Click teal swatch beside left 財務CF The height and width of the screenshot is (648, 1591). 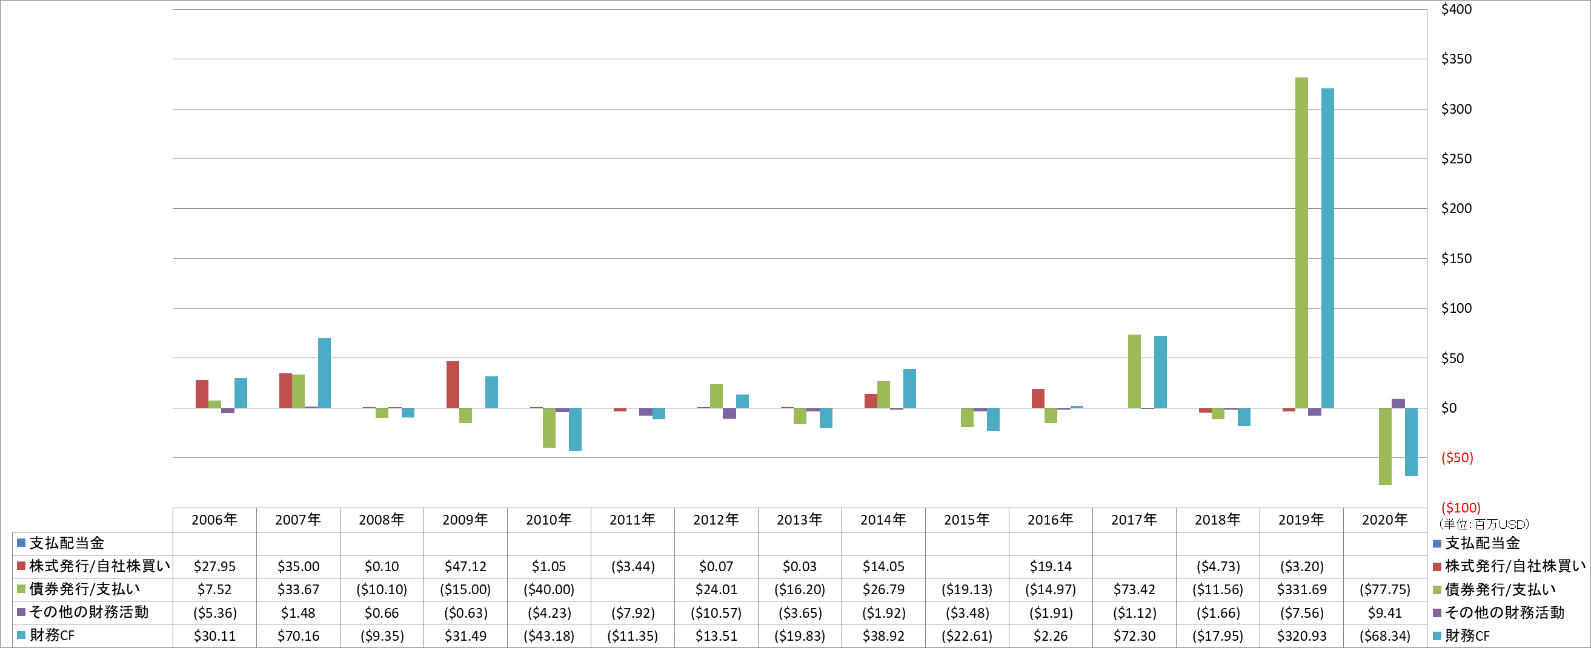pos(21,636)
